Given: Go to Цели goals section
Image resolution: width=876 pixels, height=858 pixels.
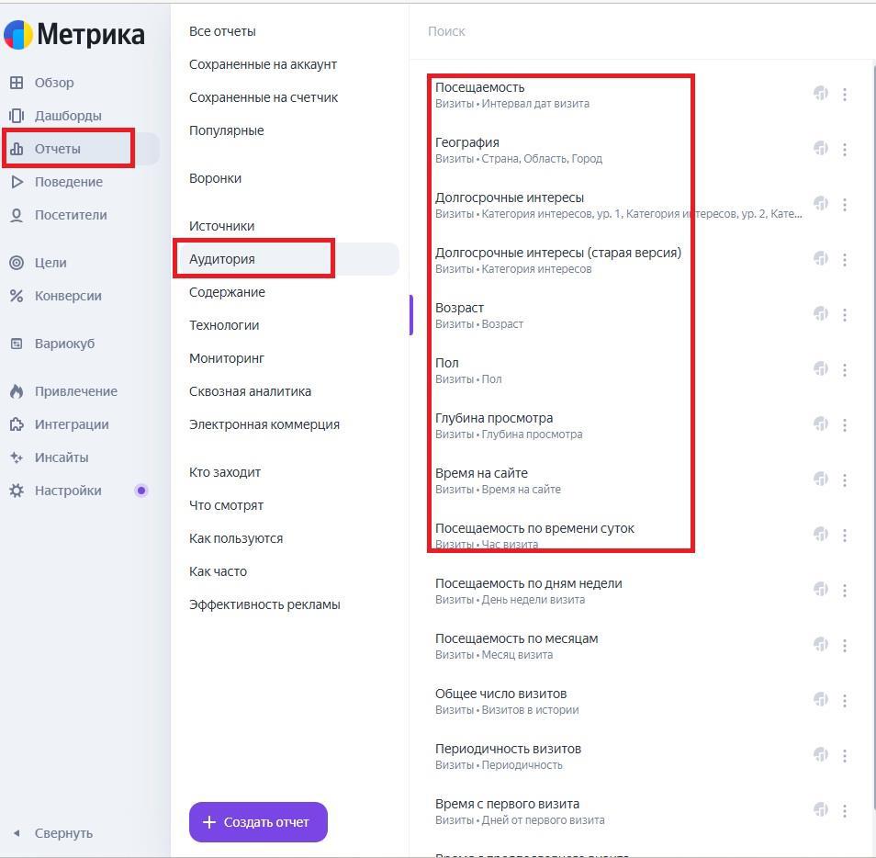Looking at the screenshot, I should tap(50, 263).
